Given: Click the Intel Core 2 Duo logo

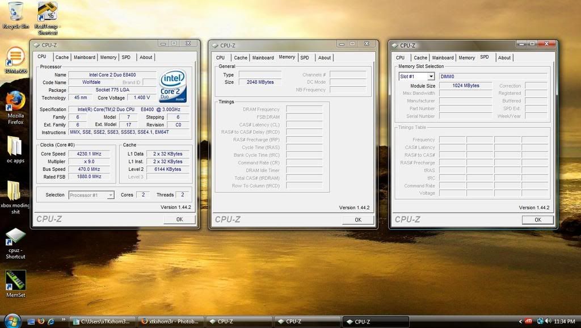Looking at the screenshot, I should click(172, 86).
